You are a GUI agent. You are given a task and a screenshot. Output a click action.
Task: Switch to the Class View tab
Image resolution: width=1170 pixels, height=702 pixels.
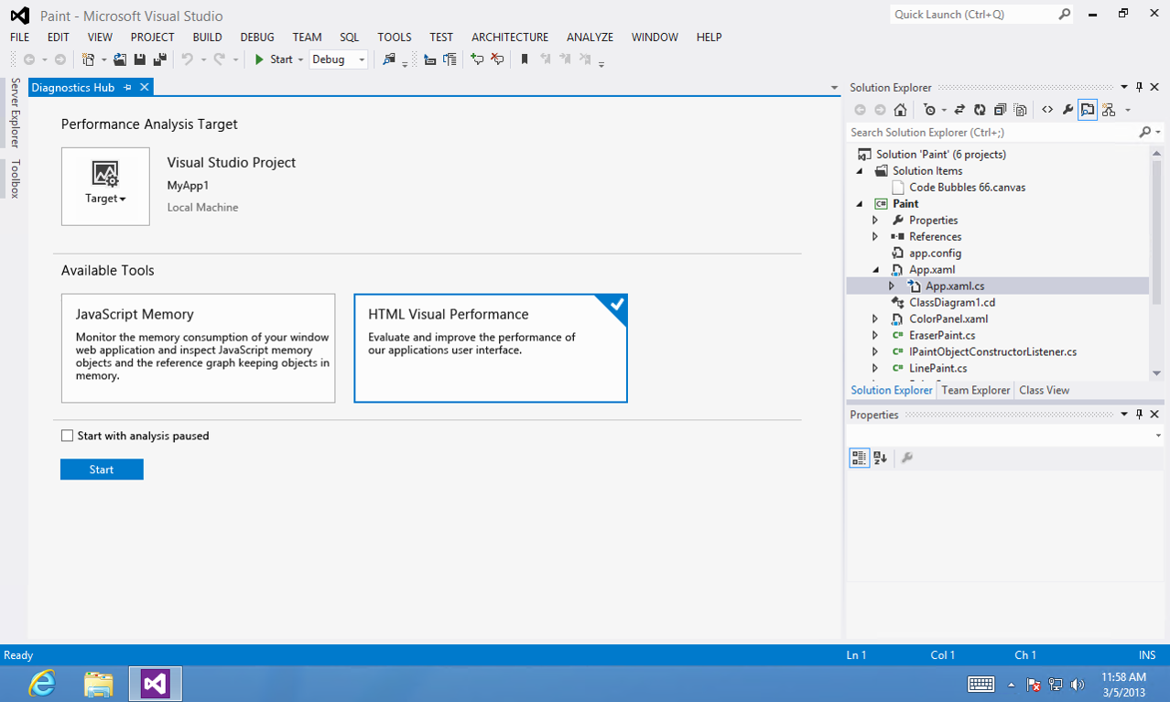click(x=1044, y=390)
